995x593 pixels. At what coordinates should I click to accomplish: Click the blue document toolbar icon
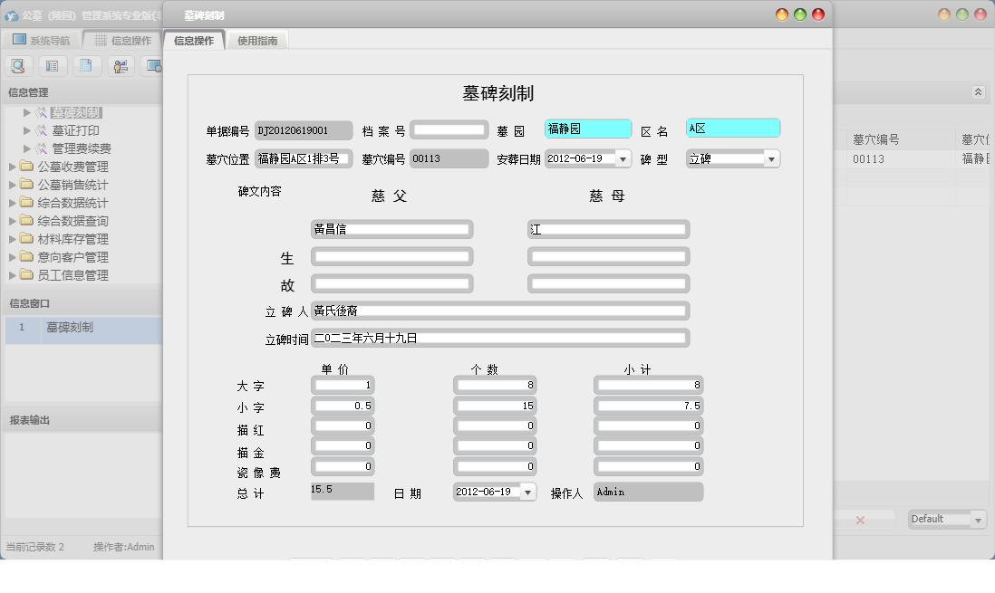click(x=86, y=66)
